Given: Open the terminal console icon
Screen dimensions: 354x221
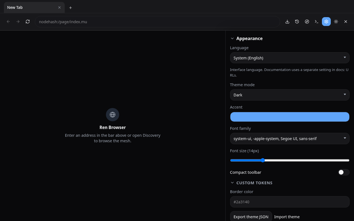Looking at the screenshot, I should coord(317,22).
